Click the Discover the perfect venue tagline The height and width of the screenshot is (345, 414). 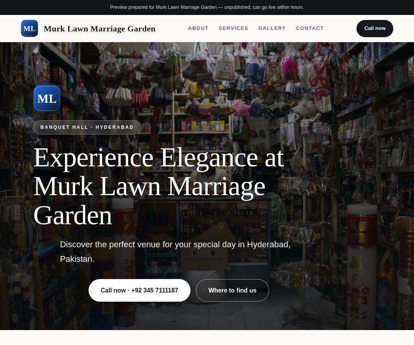coord(175,251)
